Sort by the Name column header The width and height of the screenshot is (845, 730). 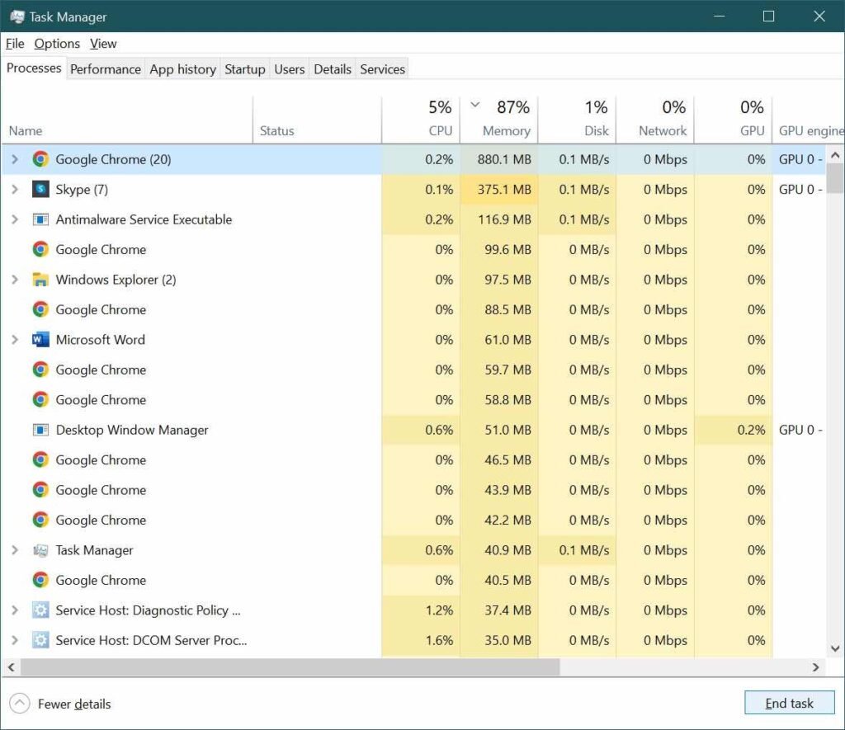coord(127,120)
